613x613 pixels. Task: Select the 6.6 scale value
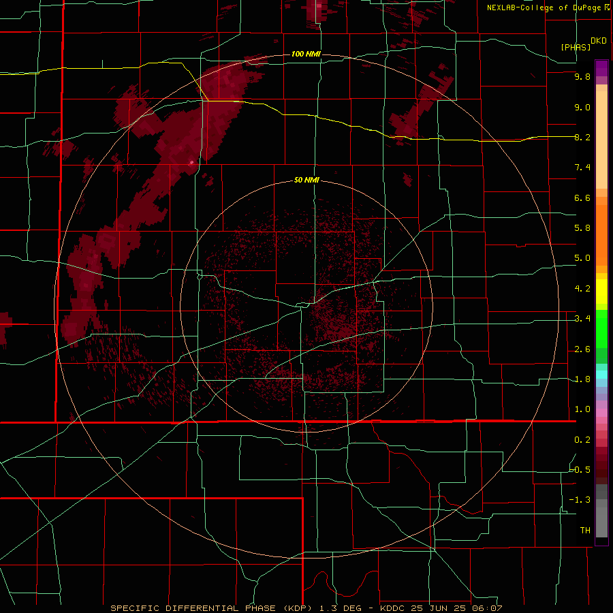(x=582, y=198)
